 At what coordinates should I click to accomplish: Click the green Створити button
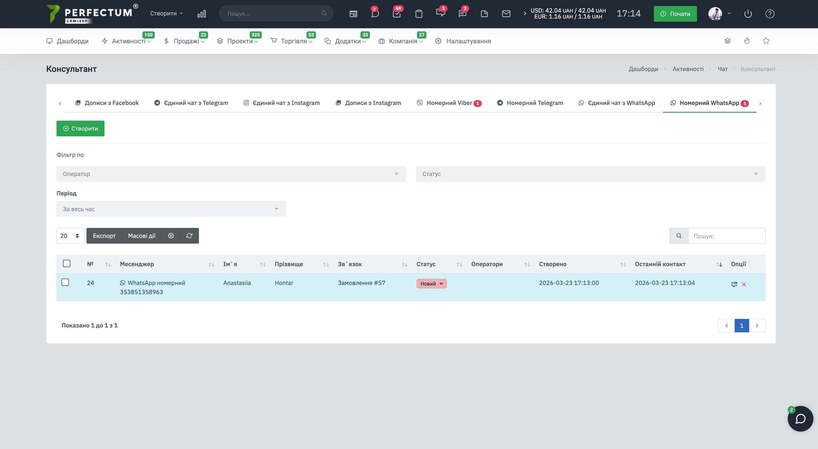click(x=80, y=129)
